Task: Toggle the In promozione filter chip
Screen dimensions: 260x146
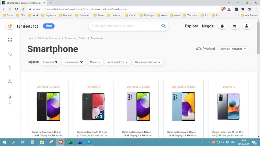Action: pyautogui.click(x=74, y=62)
